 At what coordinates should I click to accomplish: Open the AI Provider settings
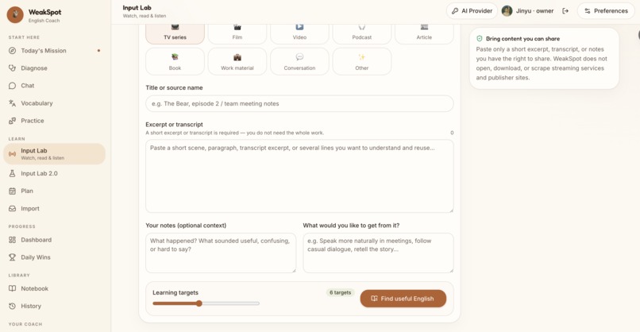472,11
